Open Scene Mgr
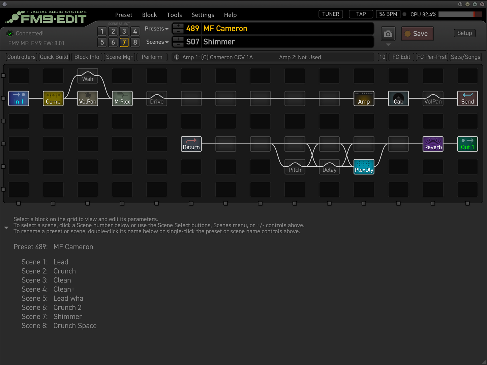 119,57
